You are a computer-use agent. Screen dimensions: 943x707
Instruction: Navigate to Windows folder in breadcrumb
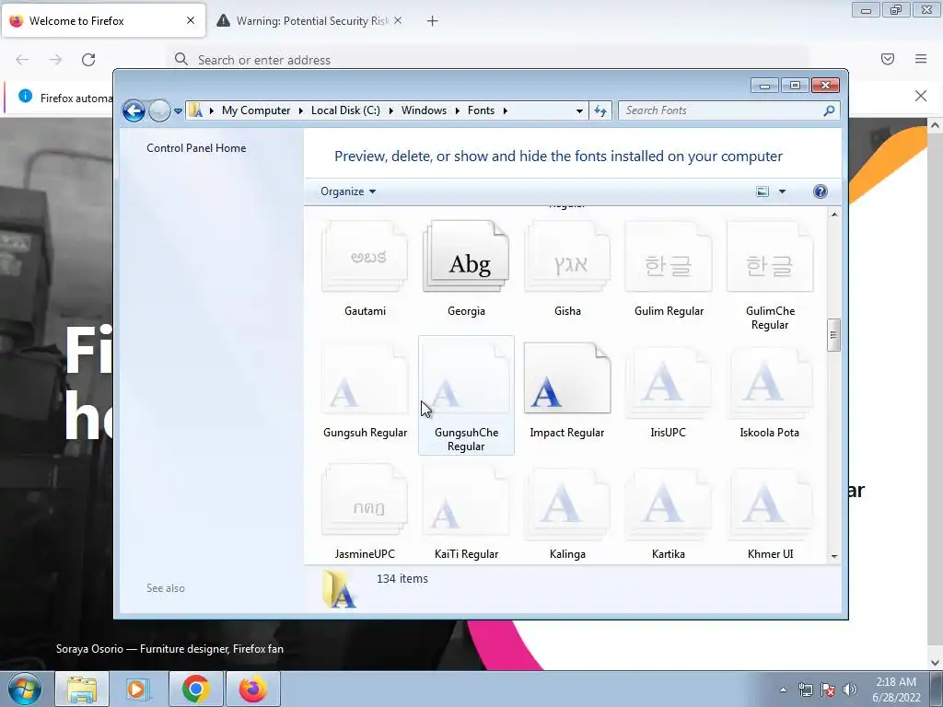pos(424,110)
